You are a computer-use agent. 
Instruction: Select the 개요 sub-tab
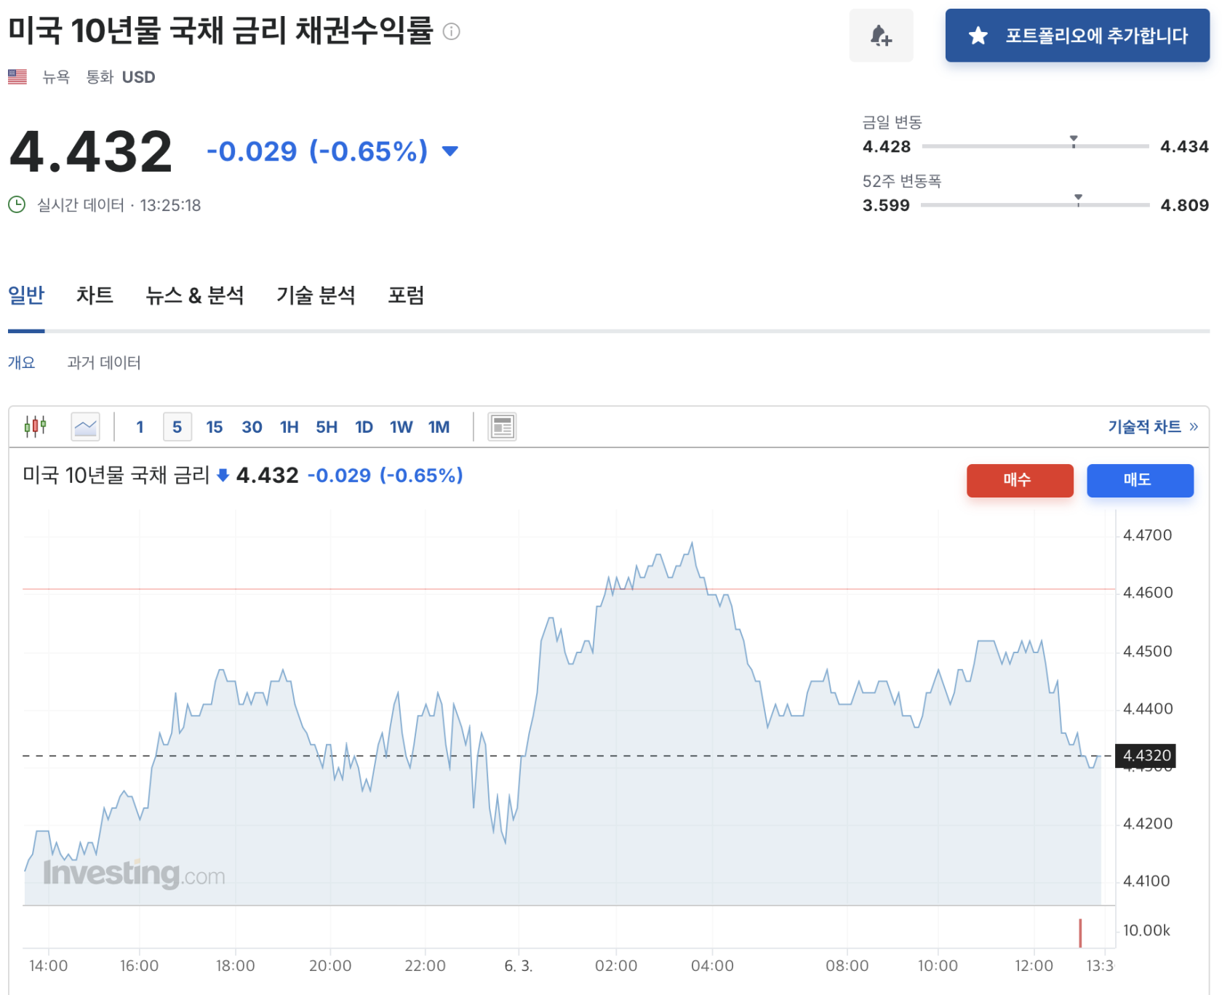(x=21, y=362)
